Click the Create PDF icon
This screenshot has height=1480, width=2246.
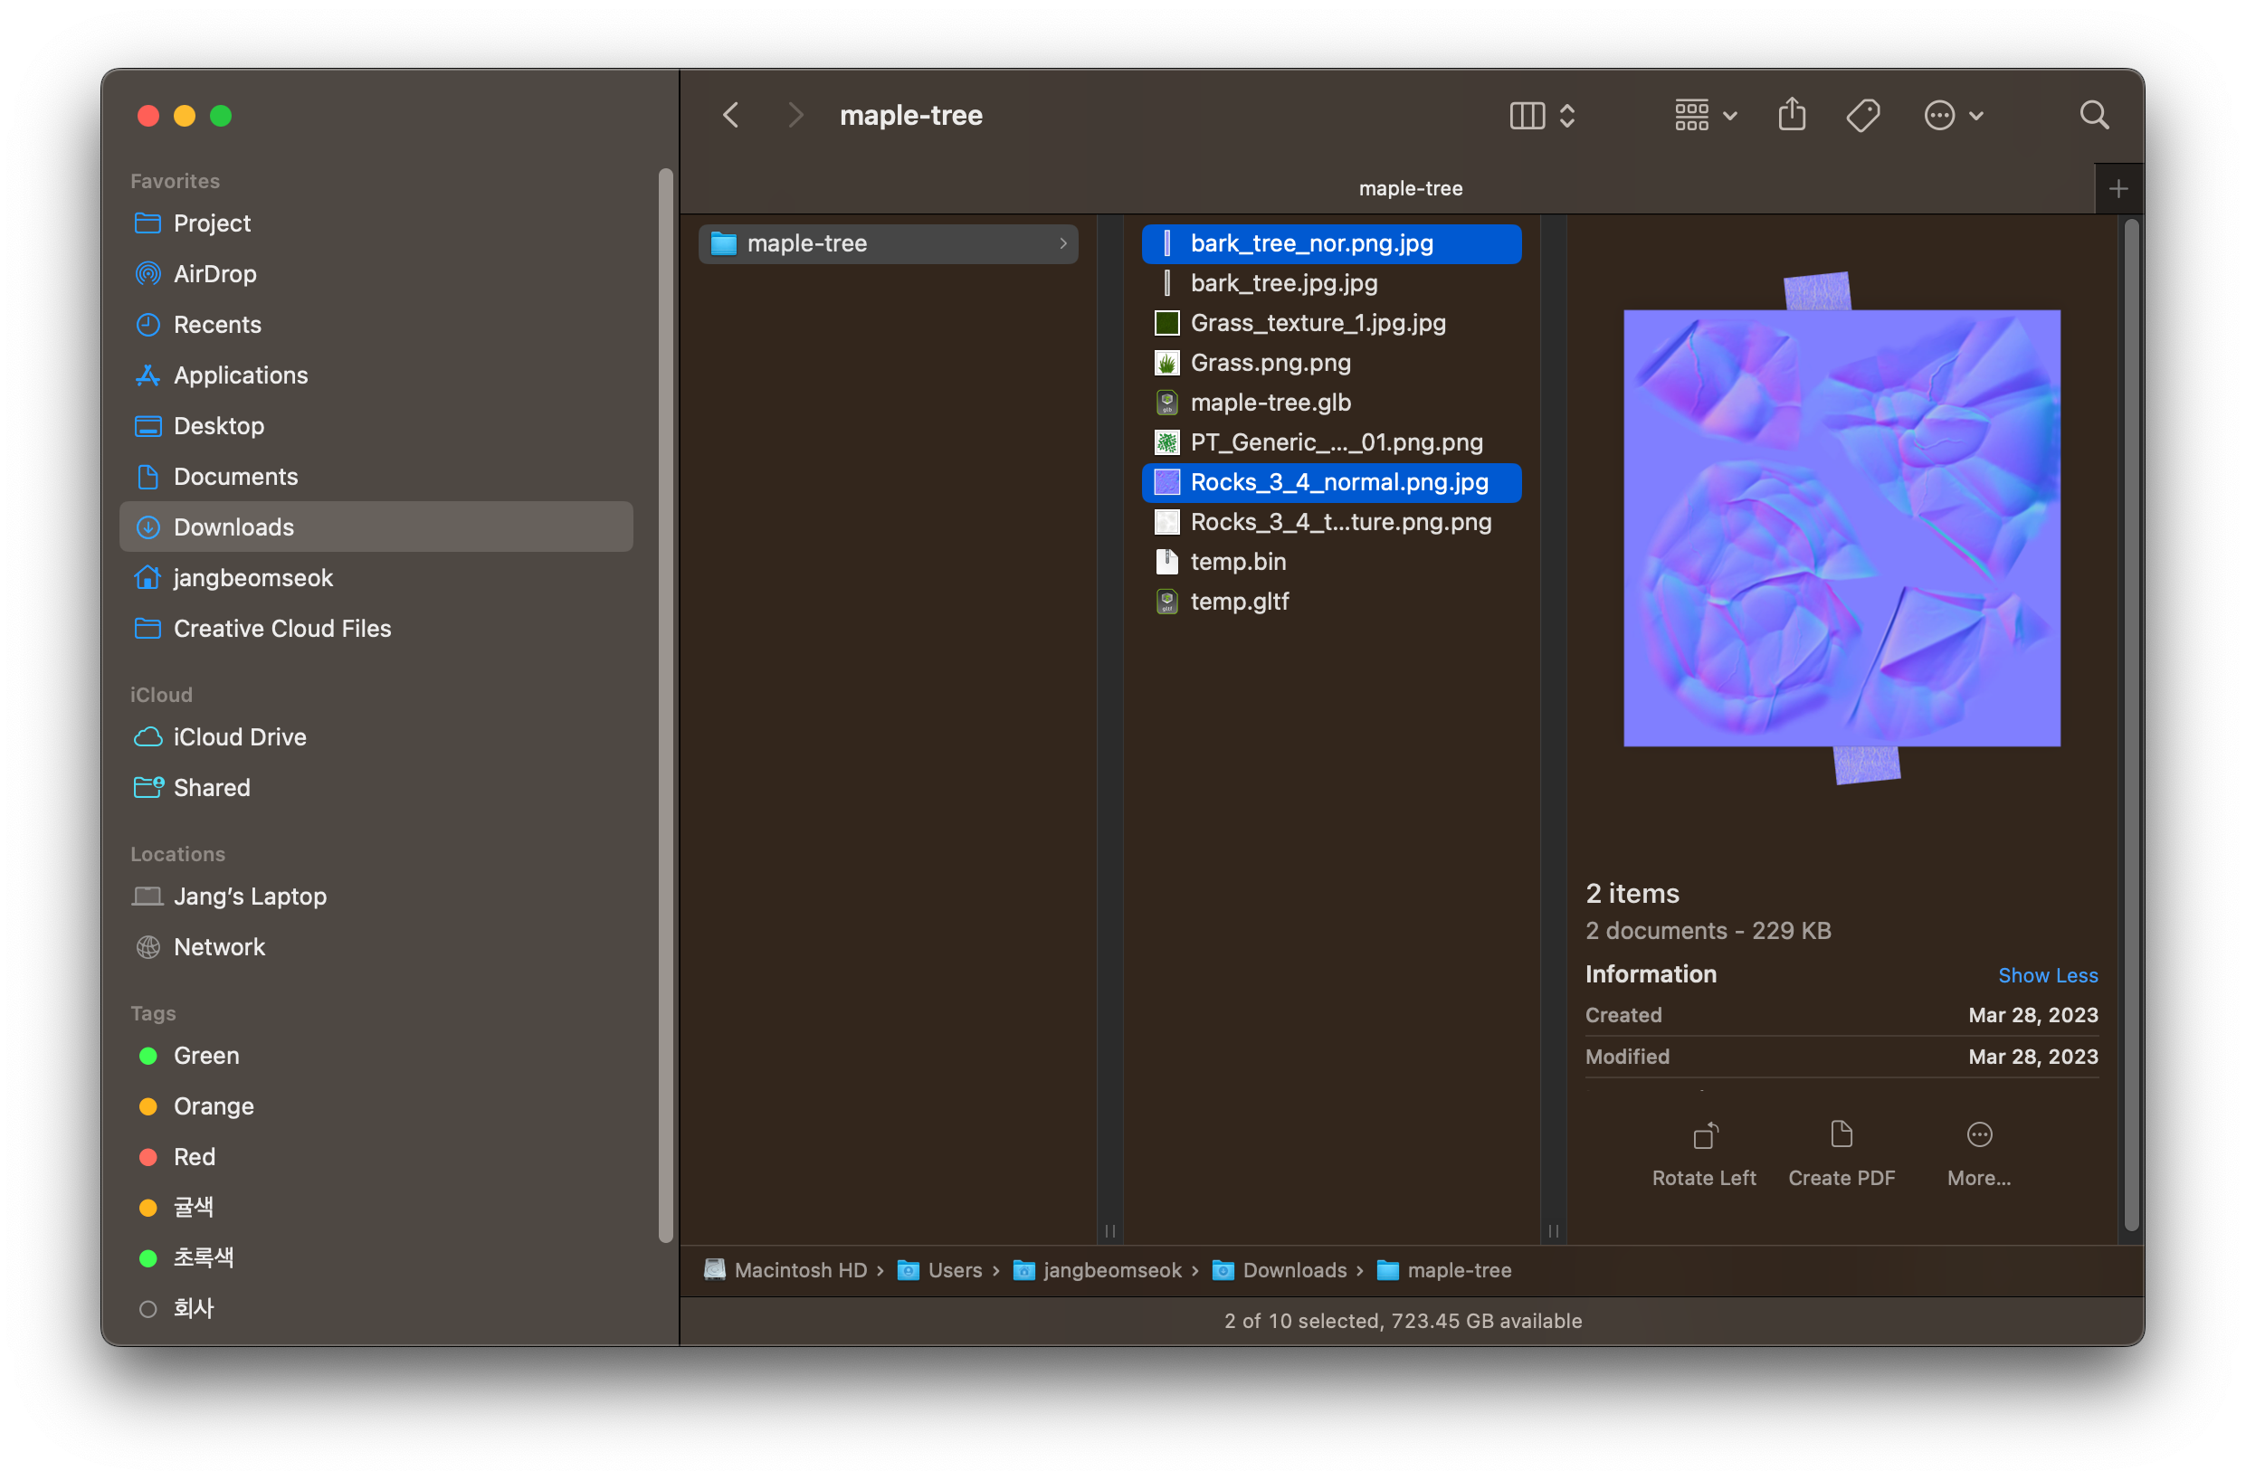pos(1841,1134)
